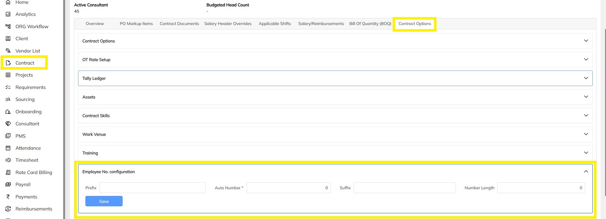Click the Employee No. configuration heading
Viewport: 606px width, 219px height.
click(x=108, y=172)
